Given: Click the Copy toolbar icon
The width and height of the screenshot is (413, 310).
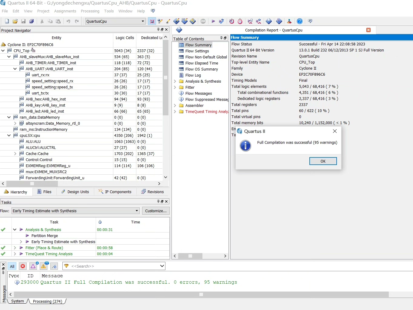Looking at the screenshot, I should pyautogui.click(x=50, y=21).
